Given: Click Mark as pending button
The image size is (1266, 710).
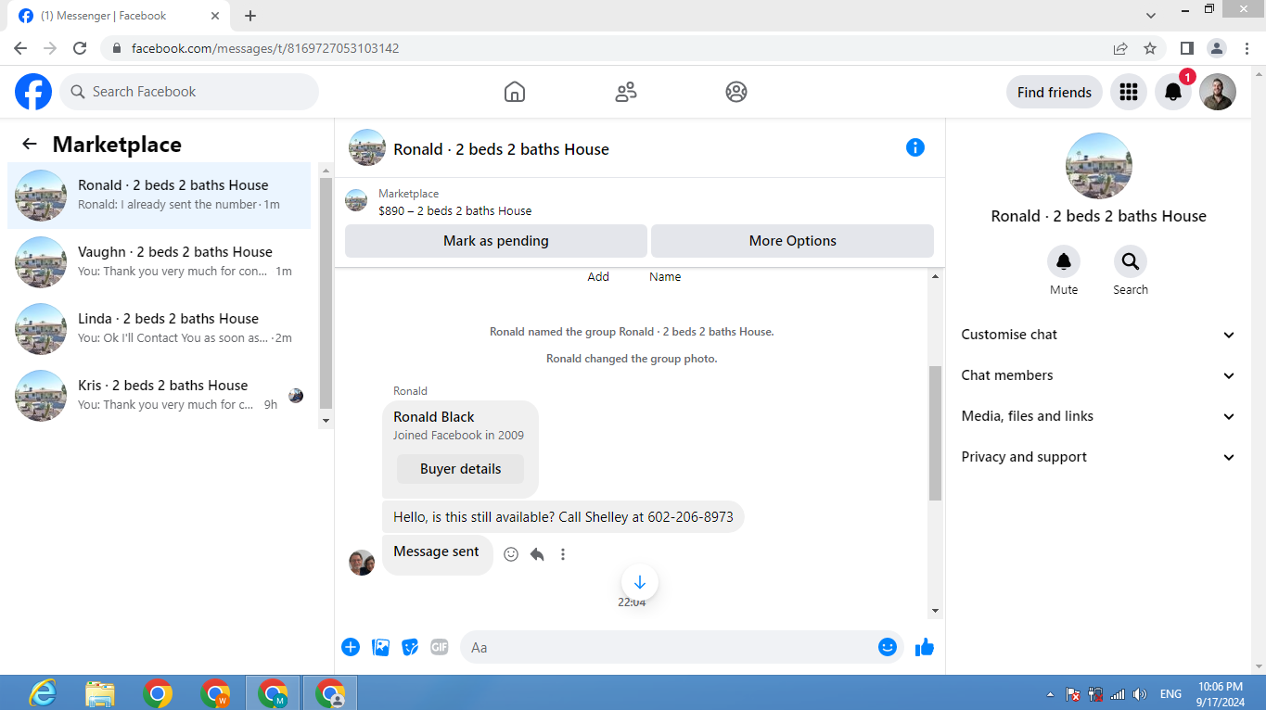Looking at the screenshot, I should click(496, 241).
